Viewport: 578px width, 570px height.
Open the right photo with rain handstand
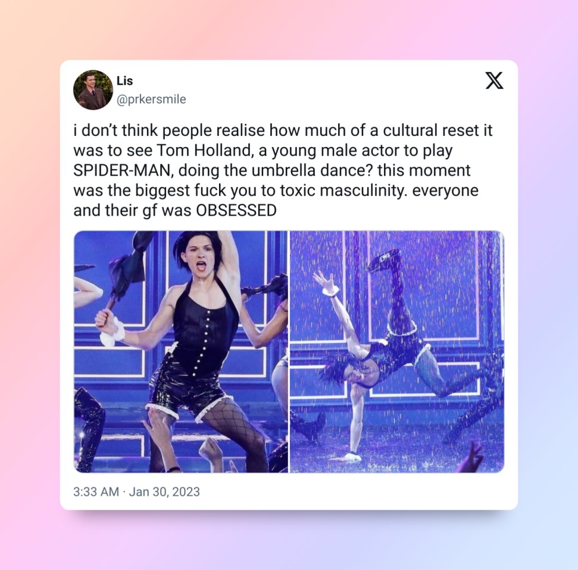click(397, 351)
